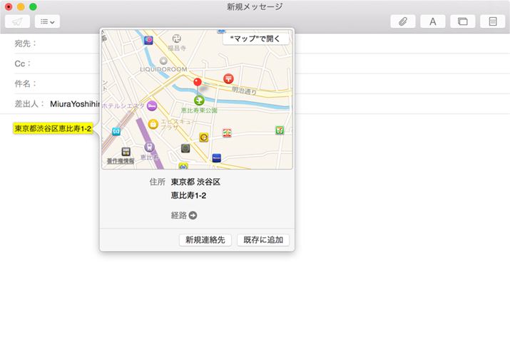Click the blue subway icon on map
510x340 pixels.
coord(116,131)
